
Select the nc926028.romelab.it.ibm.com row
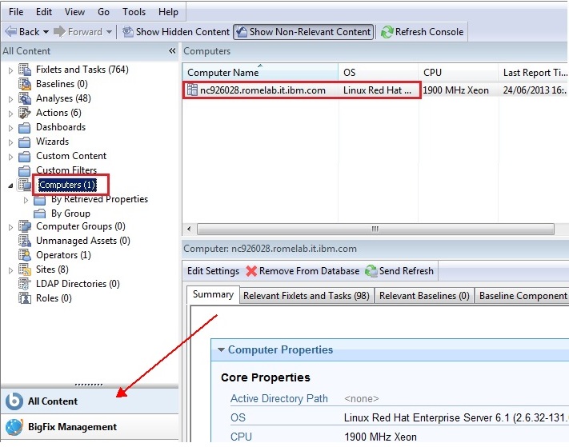[375, 90]
